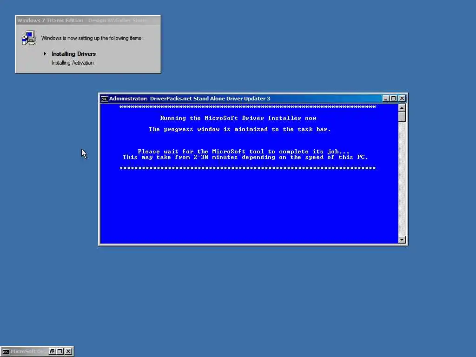Minimize the DriverPacks Driver Updater window
The image size is (476, 357).
(385, 99)
